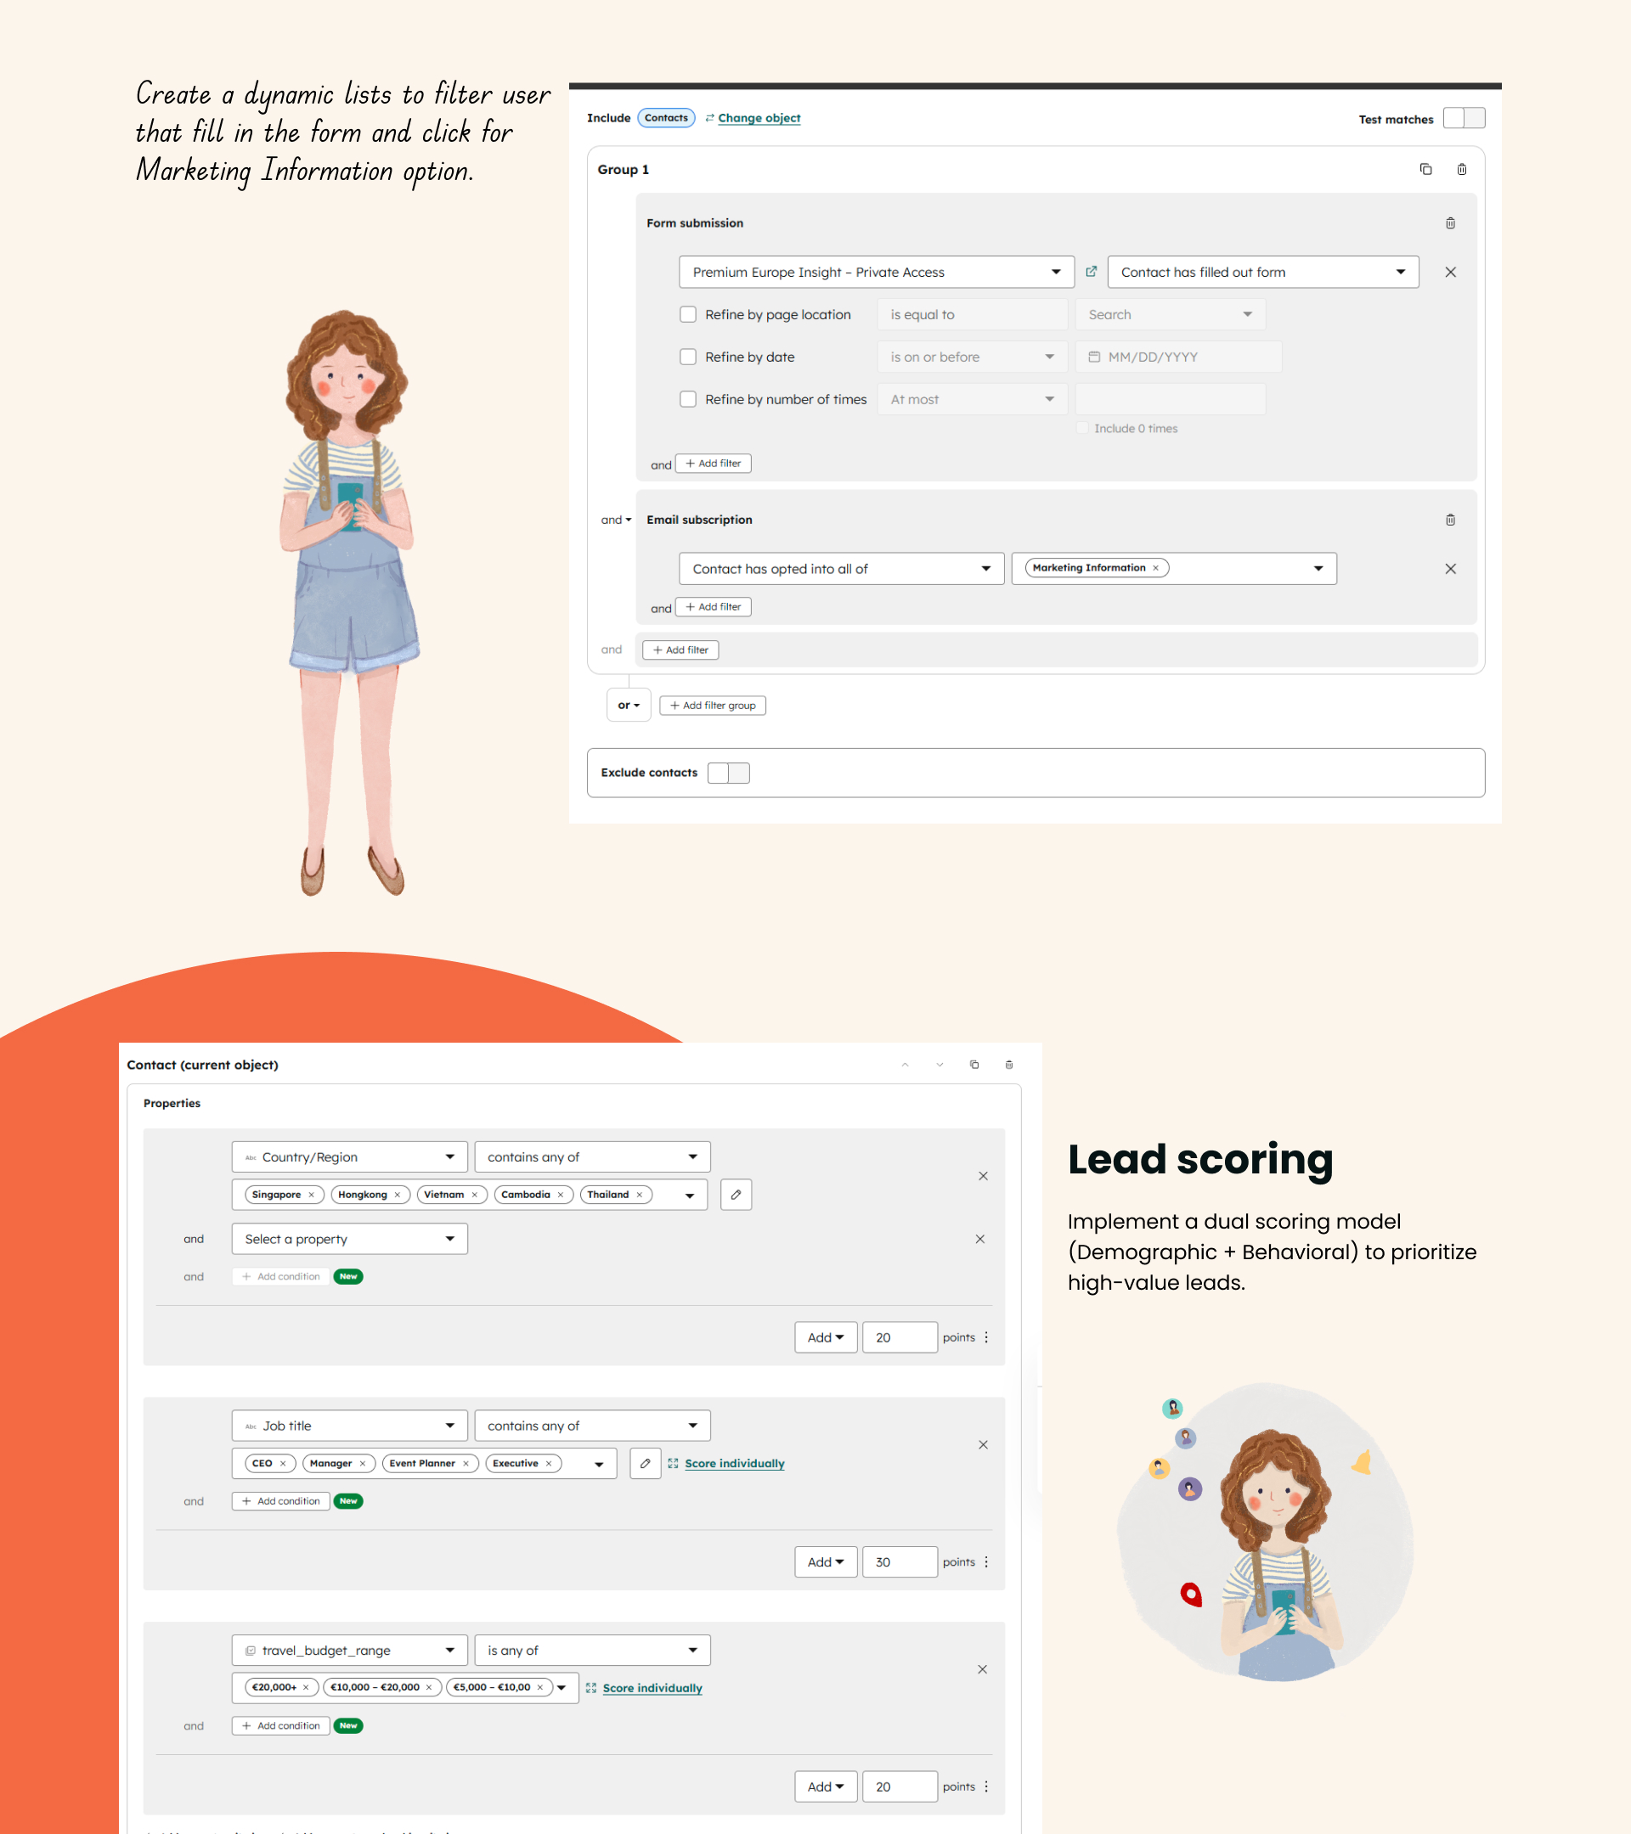The height and width of the screenshot is (1834, 1631).
Task: Open the three-dot menu next to 30 points
Action: tap(986, 1562)
